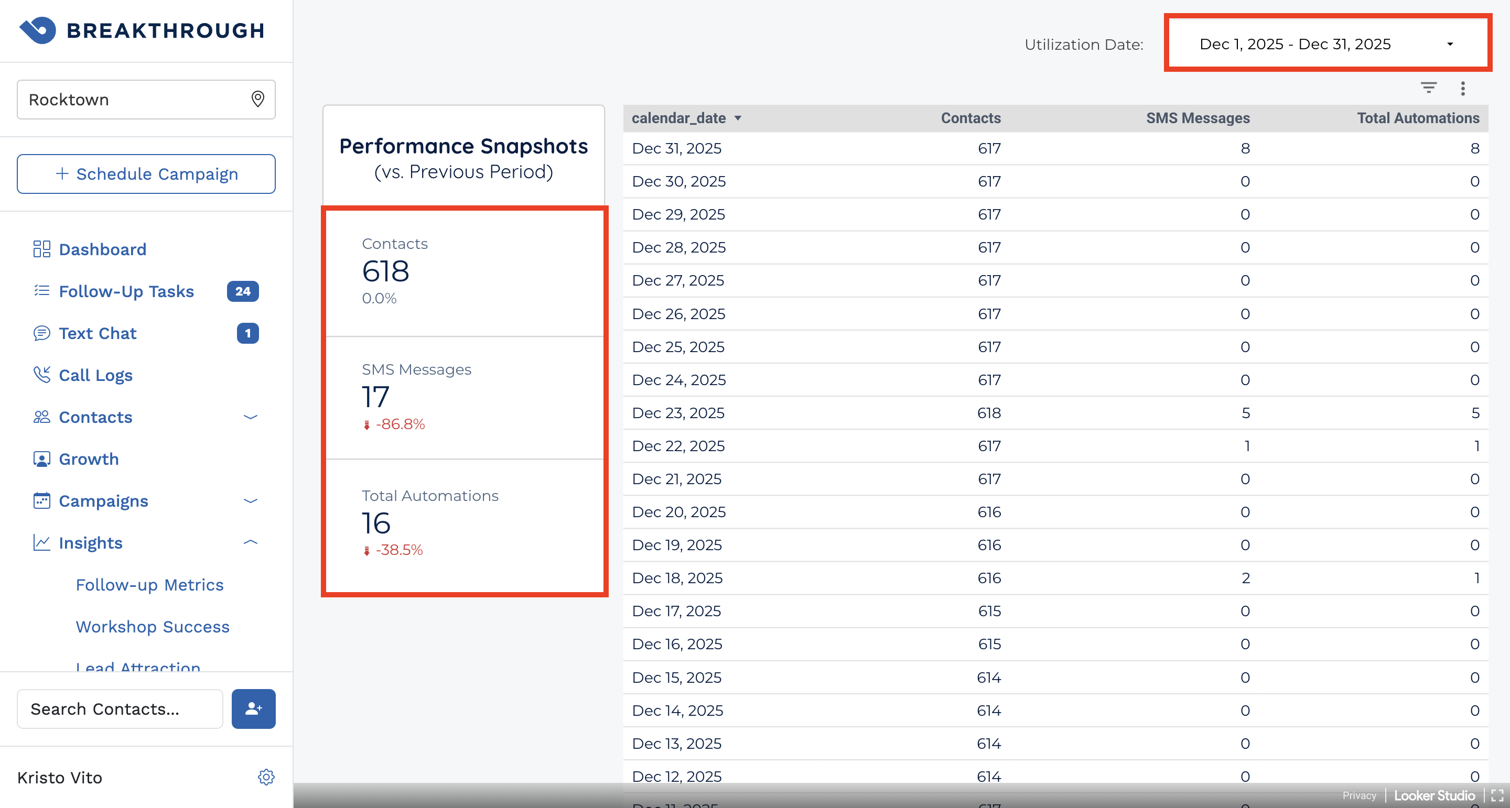Click the Privacy link in footer

pyautogui.click(x=1359, y=795)
